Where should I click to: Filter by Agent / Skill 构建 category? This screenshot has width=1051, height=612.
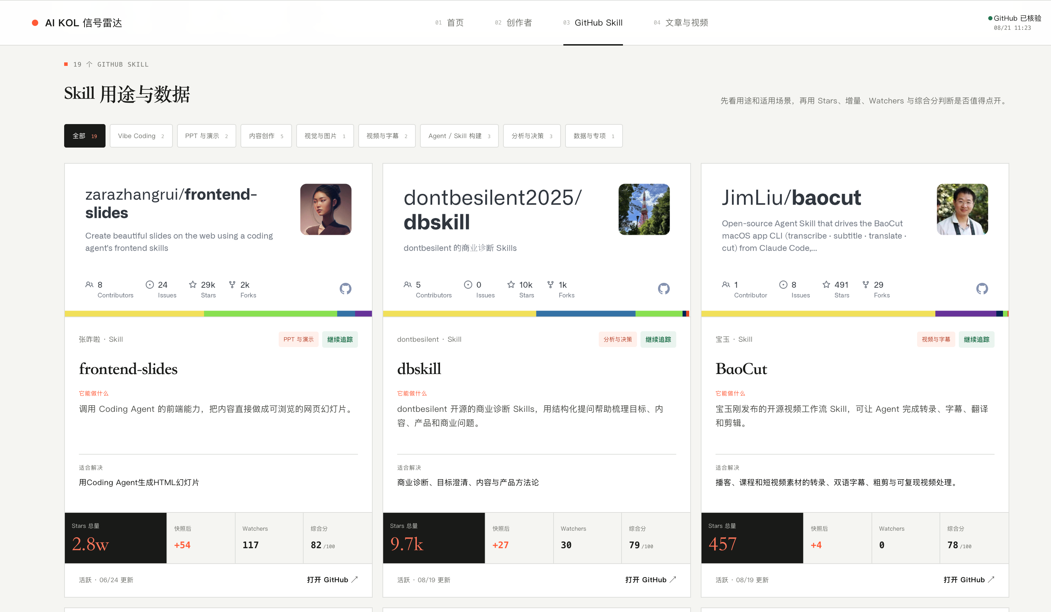(x=459, y=136)
